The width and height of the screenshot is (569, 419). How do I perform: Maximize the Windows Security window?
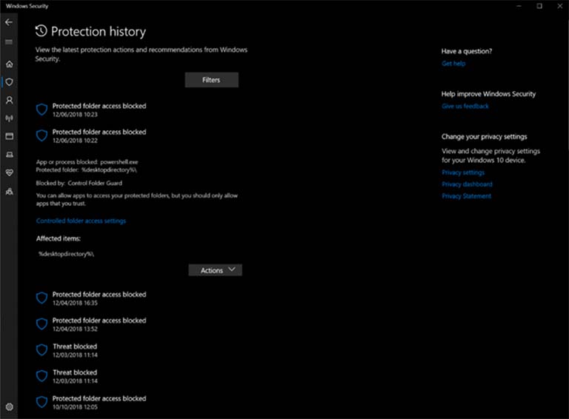(539, 6)
